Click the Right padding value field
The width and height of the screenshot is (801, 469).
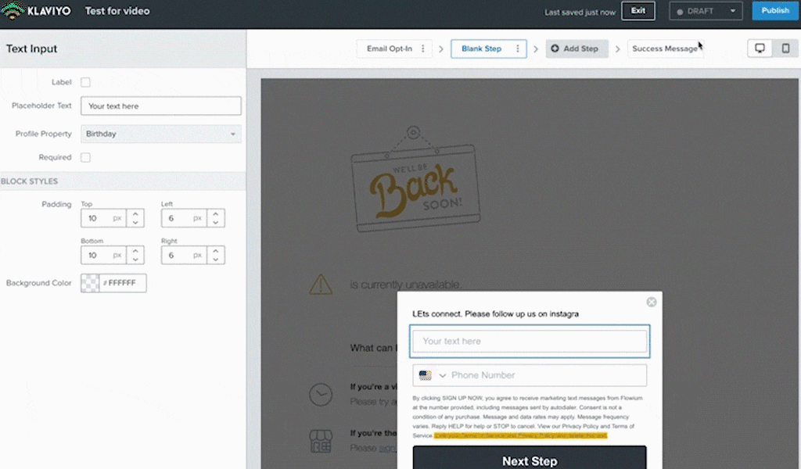(x=184, y=255)
